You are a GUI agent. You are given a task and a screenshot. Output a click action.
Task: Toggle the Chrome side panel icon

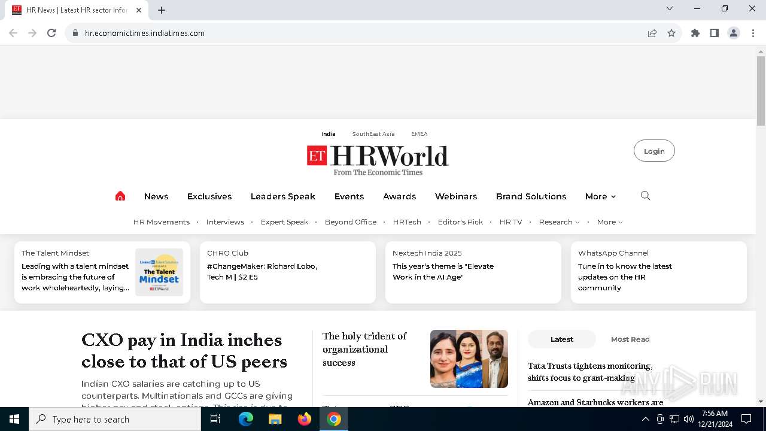point(715,33)
